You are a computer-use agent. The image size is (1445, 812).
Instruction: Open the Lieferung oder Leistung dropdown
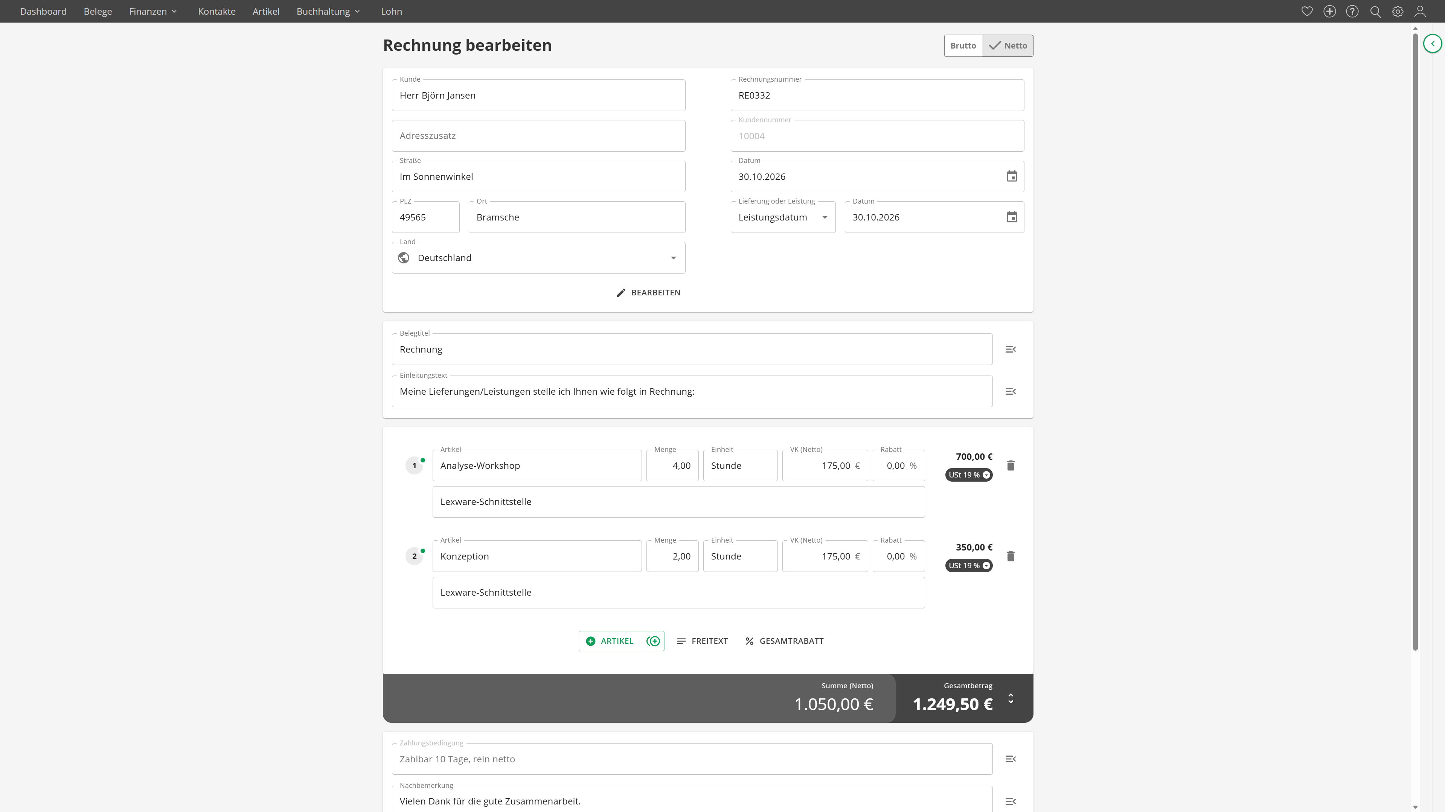pyautogui.click(x=783, y=217)
